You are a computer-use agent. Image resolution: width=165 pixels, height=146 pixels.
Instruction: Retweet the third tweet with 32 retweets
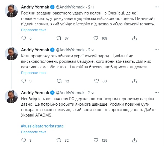pyautogui.click(x=59, y=141)
